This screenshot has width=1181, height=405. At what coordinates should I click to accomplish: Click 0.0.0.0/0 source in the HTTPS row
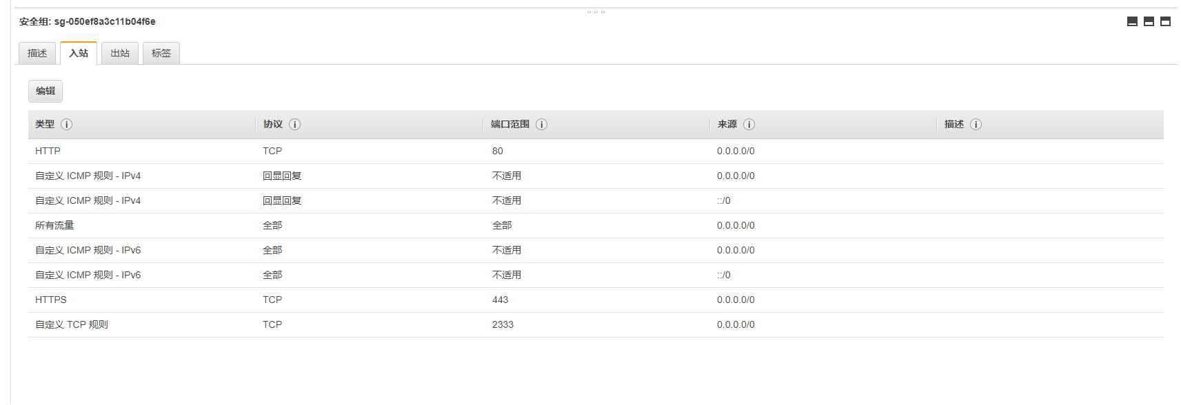[x=736, y=300]
